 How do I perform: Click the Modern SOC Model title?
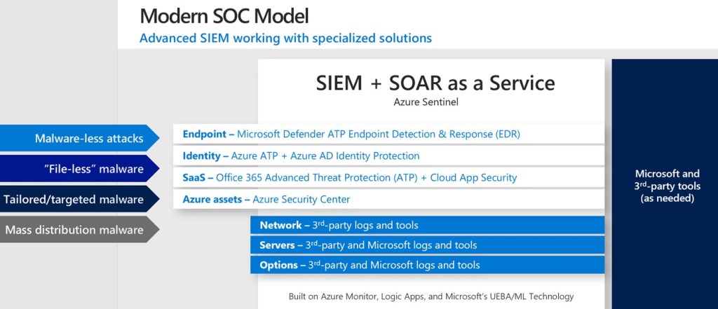(x=224, y=15)
